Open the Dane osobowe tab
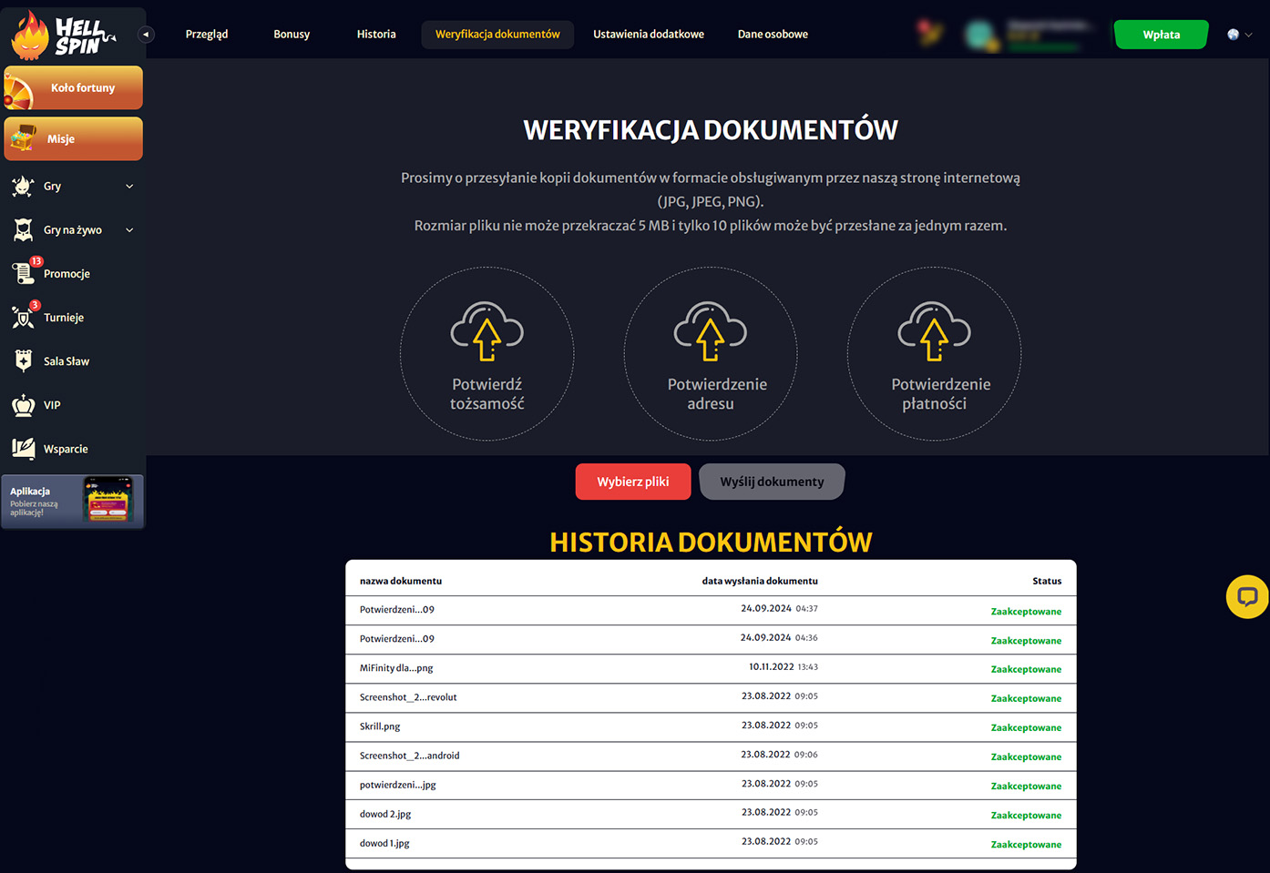This screenshot has height=873, width=1270. [x=773, y=35]
